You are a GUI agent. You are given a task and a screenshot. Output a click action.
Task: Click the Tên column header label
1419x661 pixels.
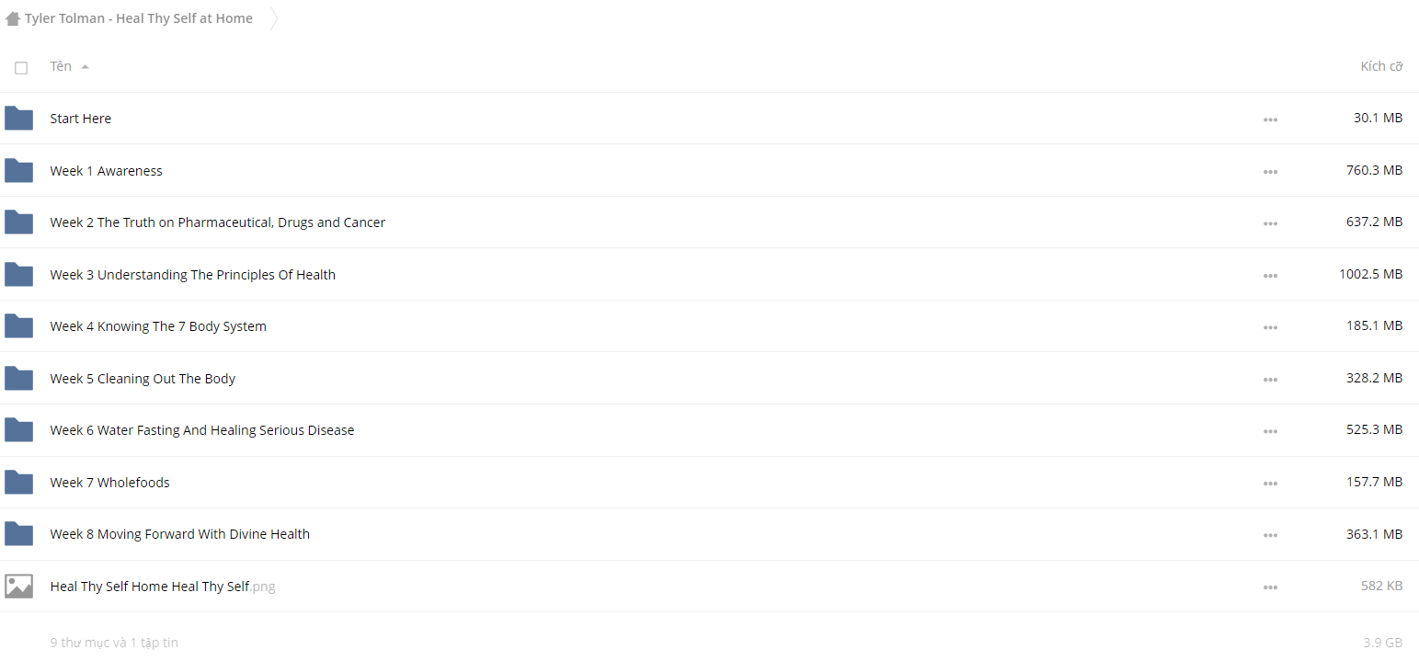coord(61,66)
